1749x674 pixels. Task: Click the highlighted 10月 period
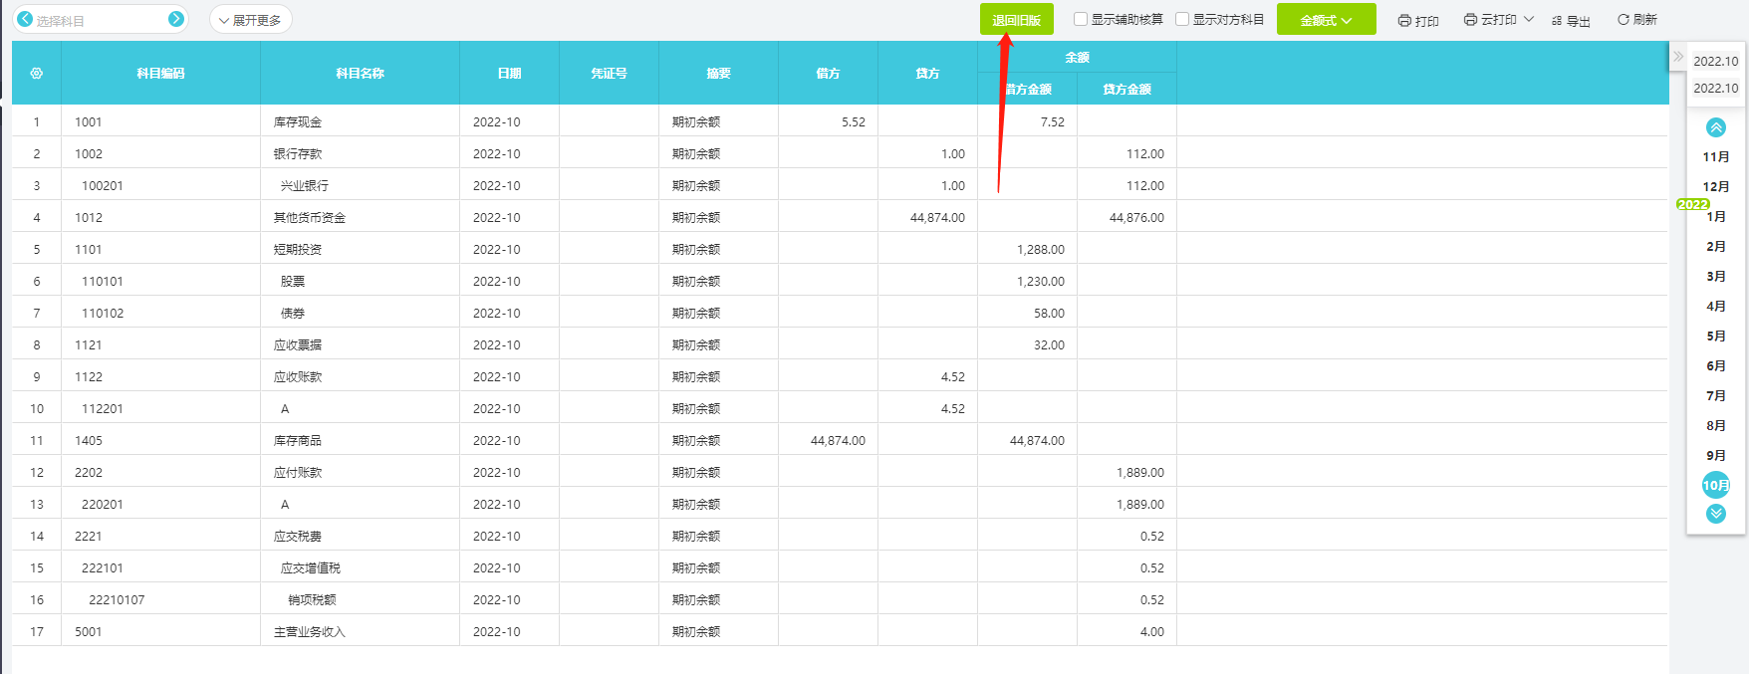[1715, 485]
